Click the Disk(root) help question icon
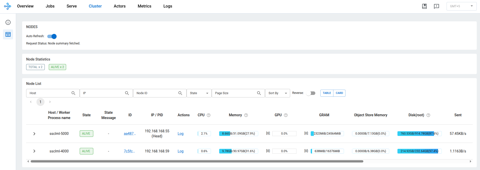 (428, 115)
